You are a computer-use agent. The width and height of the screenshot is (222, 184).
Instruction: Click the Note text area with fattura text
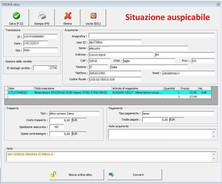click(109, 157)
